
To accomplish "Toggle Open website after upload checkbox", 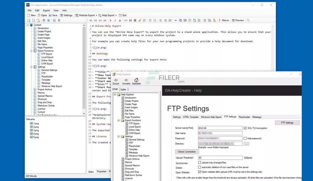I will coord(200,172).
